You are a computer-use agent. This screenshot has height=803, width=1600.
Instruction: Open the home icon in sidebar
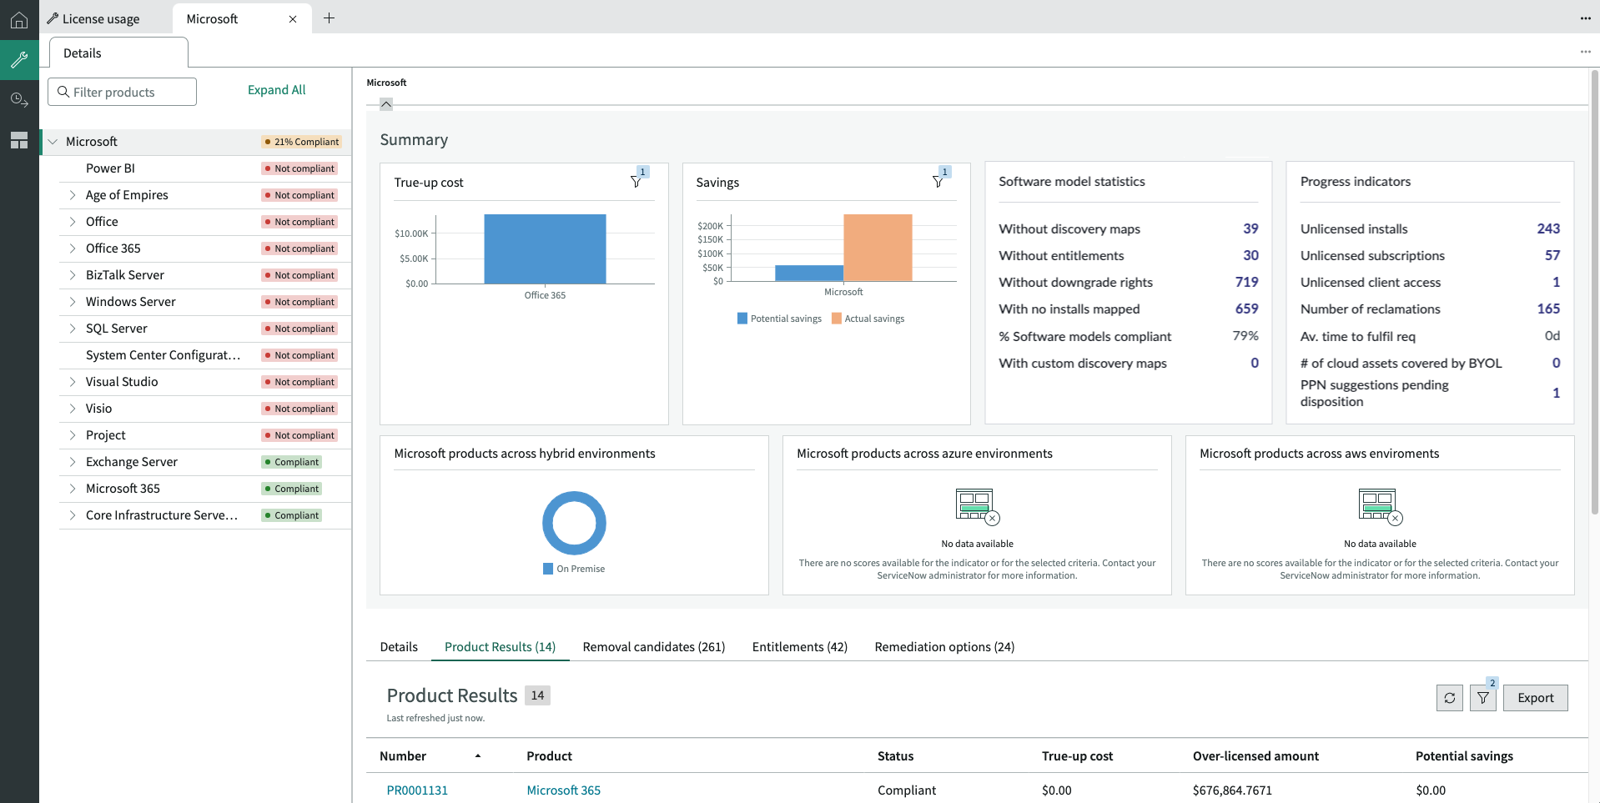[x=19, y=20]
